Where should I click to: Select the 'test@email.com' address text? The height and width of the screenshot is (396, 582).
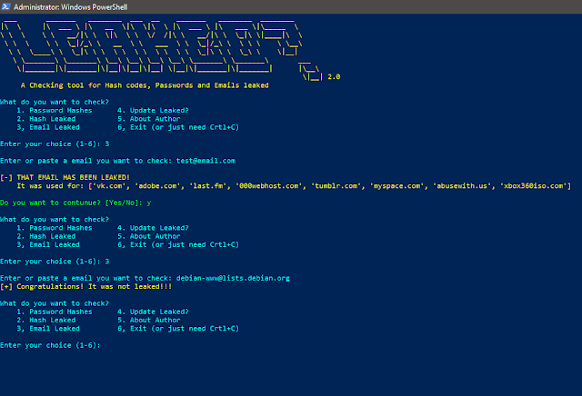click(x=206, y=161)
